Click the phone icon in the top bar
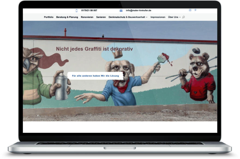The width and height of the screenshot is (240, 159). click(x=77, y=11)
